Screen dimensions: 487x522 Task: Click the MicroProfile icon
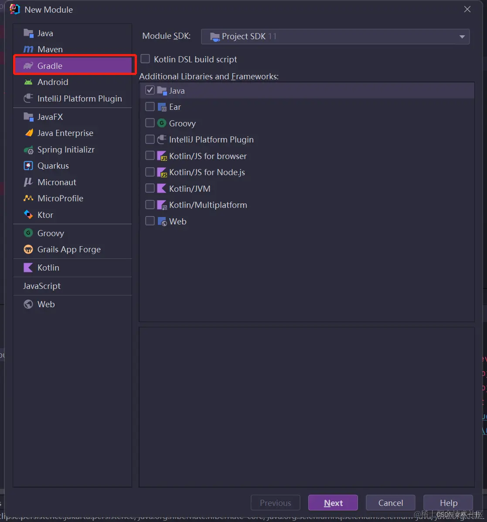tap(29, 198)
